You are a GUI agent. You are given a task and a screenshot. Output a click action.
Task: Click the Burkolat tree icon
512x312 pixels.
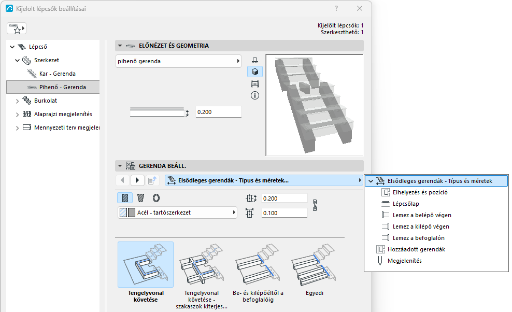27,101
